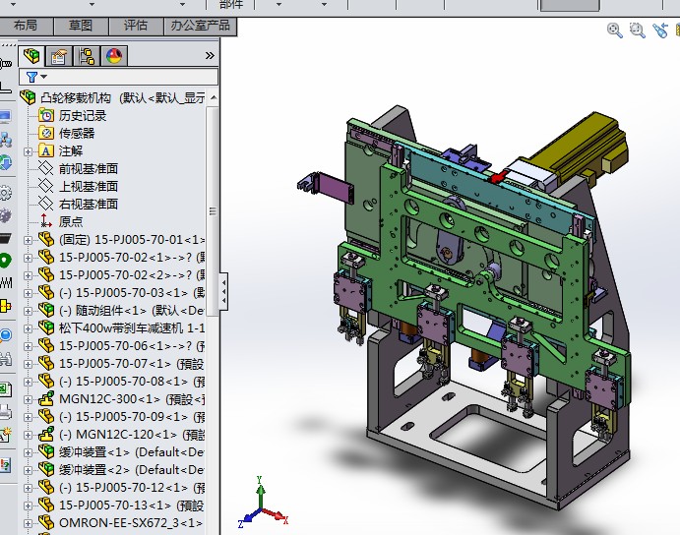
Task: Click the 原点 origin icon in tree
Action: [x=46, y=221]
